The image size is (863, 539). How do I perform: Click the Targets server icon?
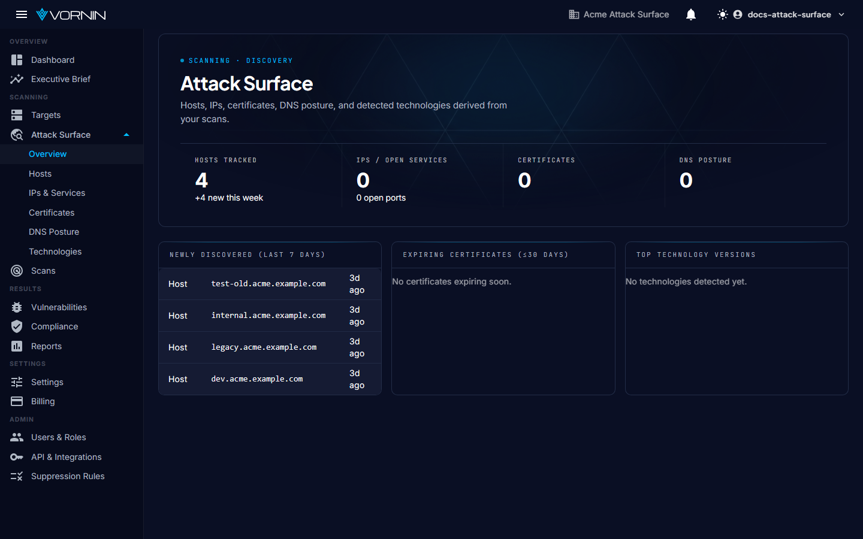coord(17,115)
